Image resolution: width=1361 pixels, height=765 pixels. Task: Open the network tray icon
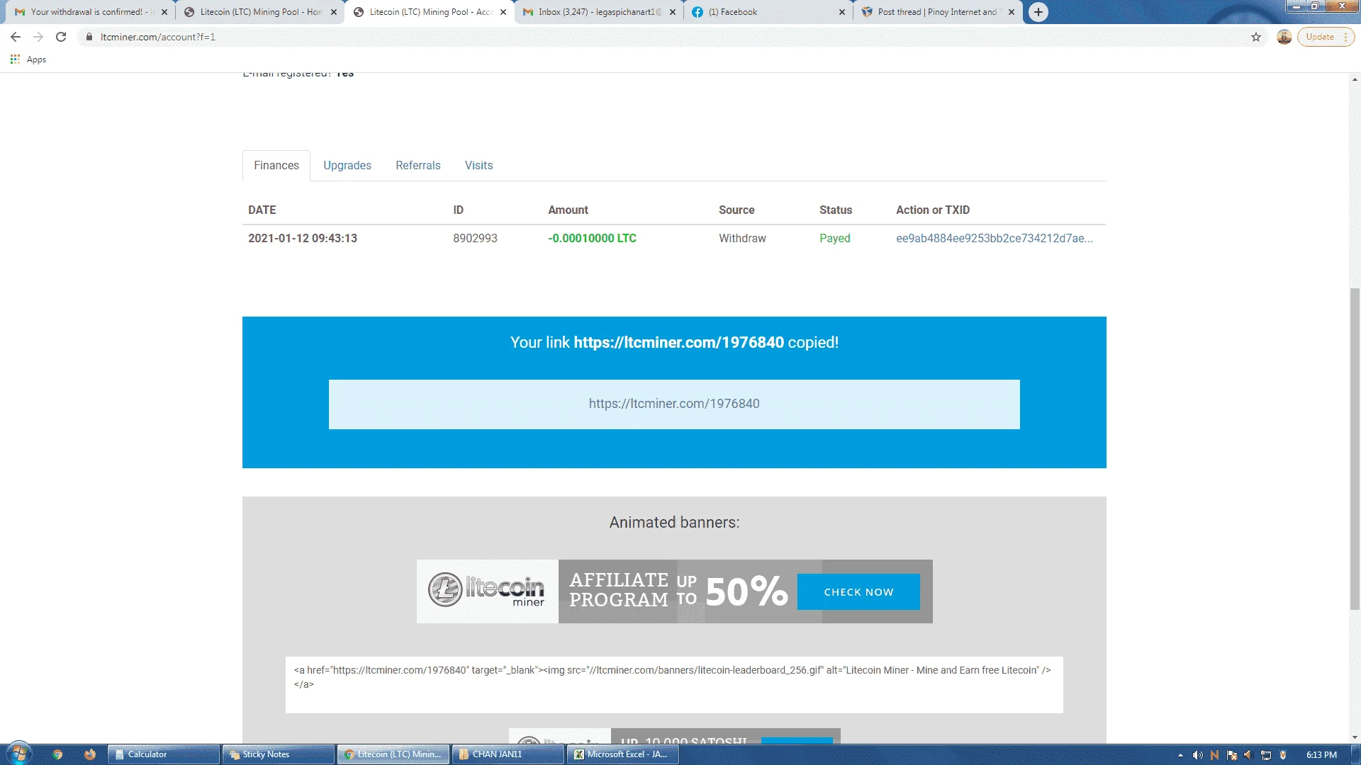tap(1266, 755)
